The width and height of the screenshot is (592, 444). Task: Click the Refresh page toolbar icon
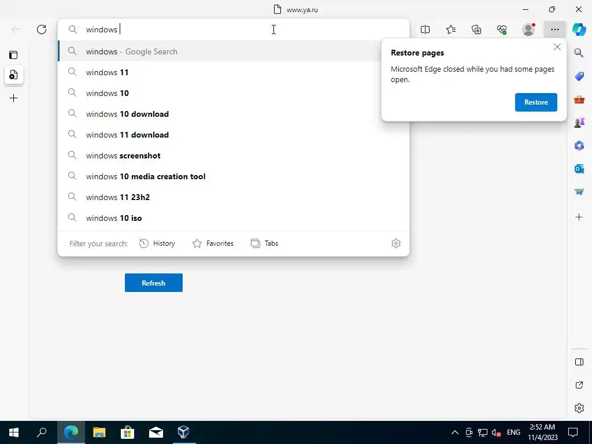[42, 29]
